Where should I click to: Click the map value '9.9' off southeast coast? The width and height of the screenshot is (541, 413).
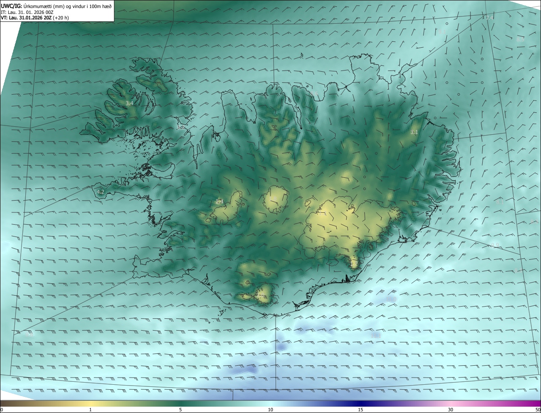[495, 245]
